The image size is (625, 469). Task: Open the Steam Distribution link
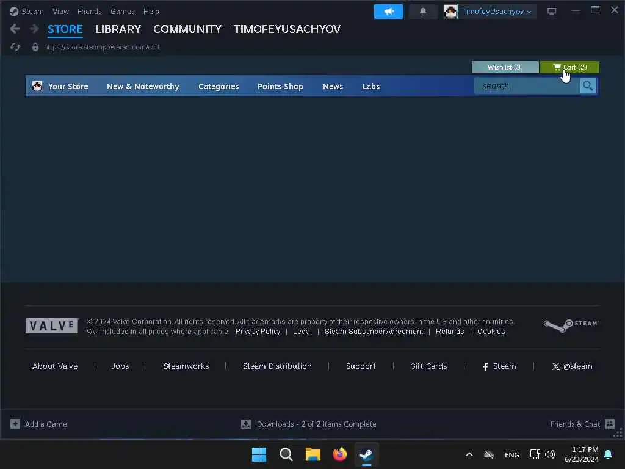277,366
